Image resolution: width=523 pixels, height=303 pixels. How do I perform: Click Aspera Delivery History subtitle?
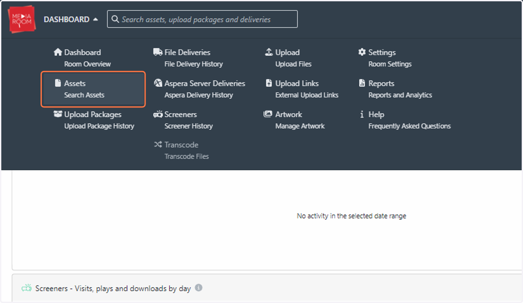pos(199,95)
